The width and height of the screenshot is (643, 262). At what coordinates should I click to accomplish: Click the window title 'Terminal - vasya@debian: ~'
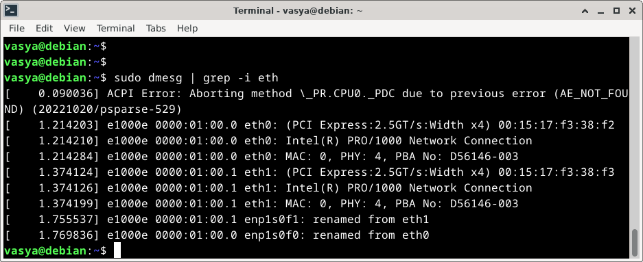(298, 11)
